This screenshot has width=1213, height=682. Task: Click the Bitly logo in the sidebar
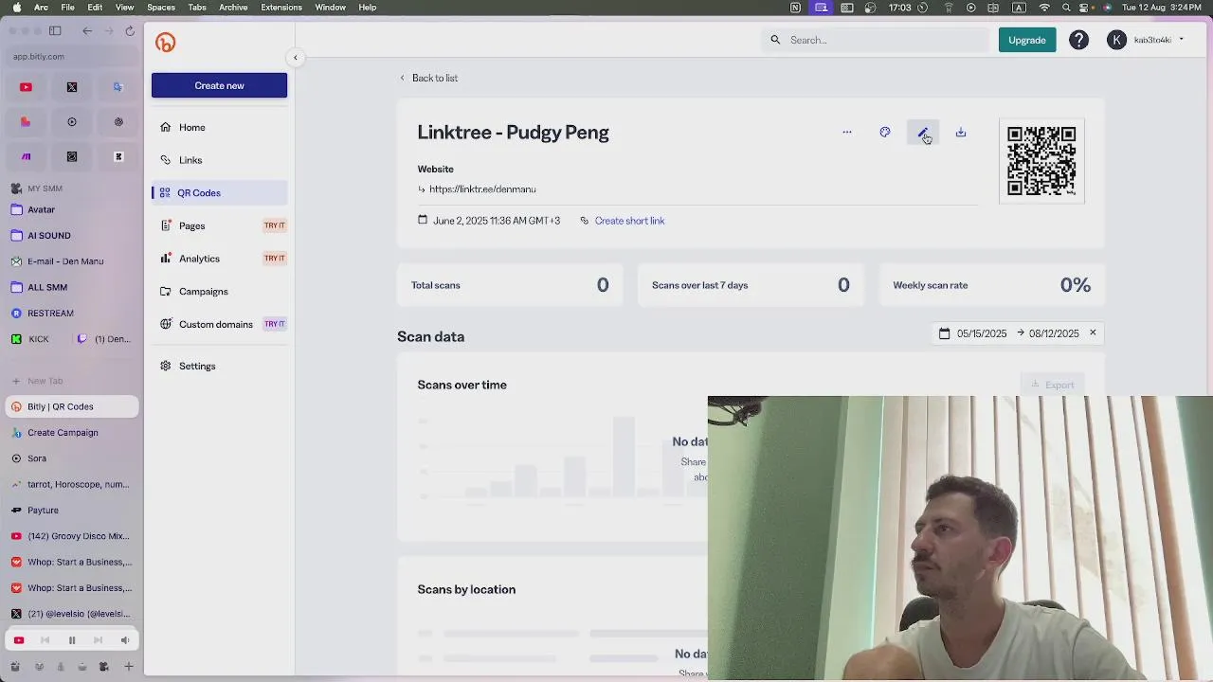(x=166, y=43)
